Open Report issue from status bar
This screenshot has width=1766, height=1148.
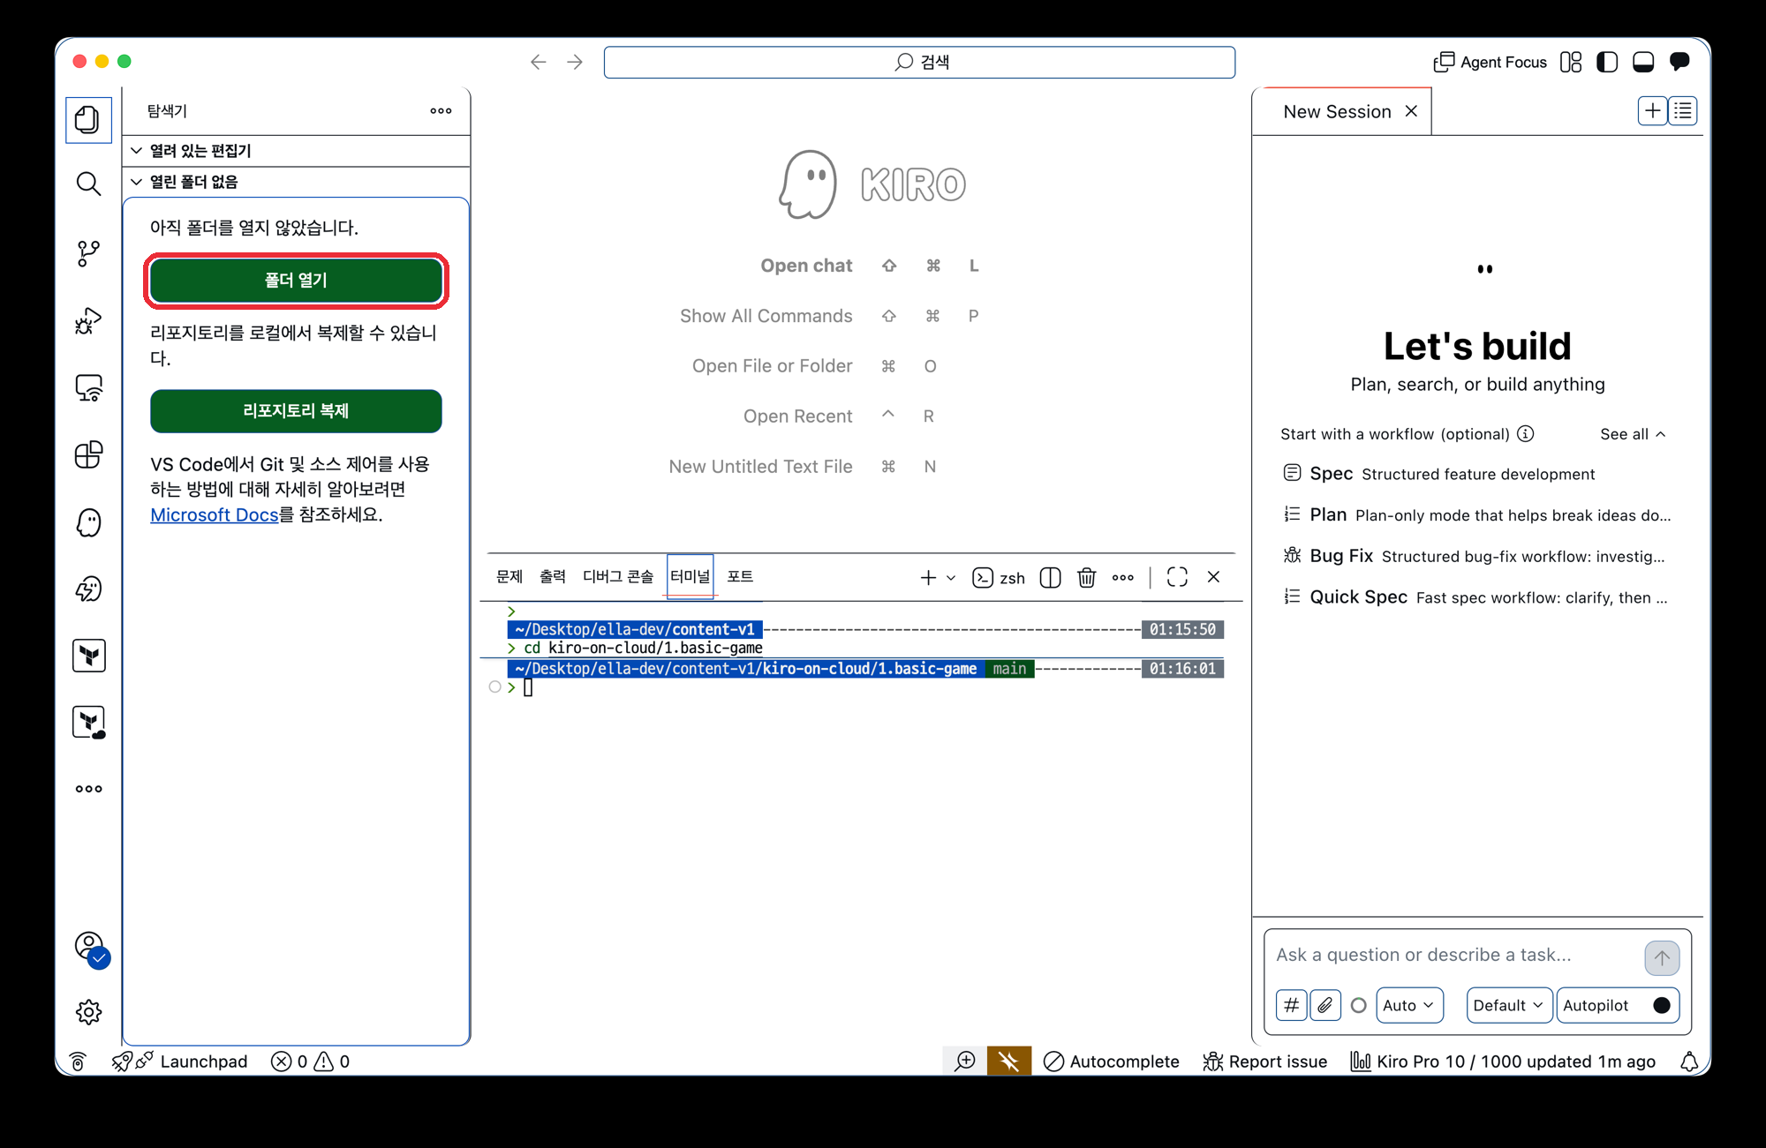tap(1265, 1062)
